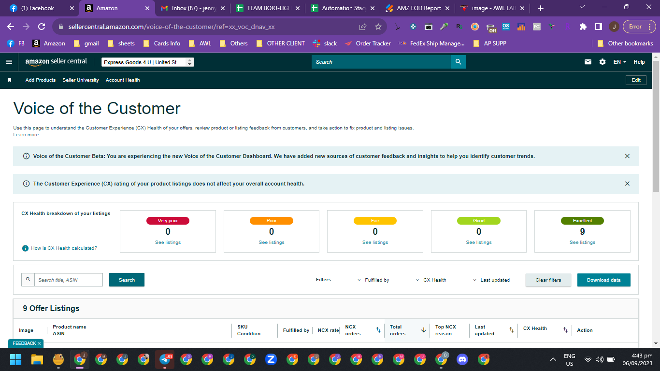
Task: Open Seller University in the nav bar
Action: [81, 80]
